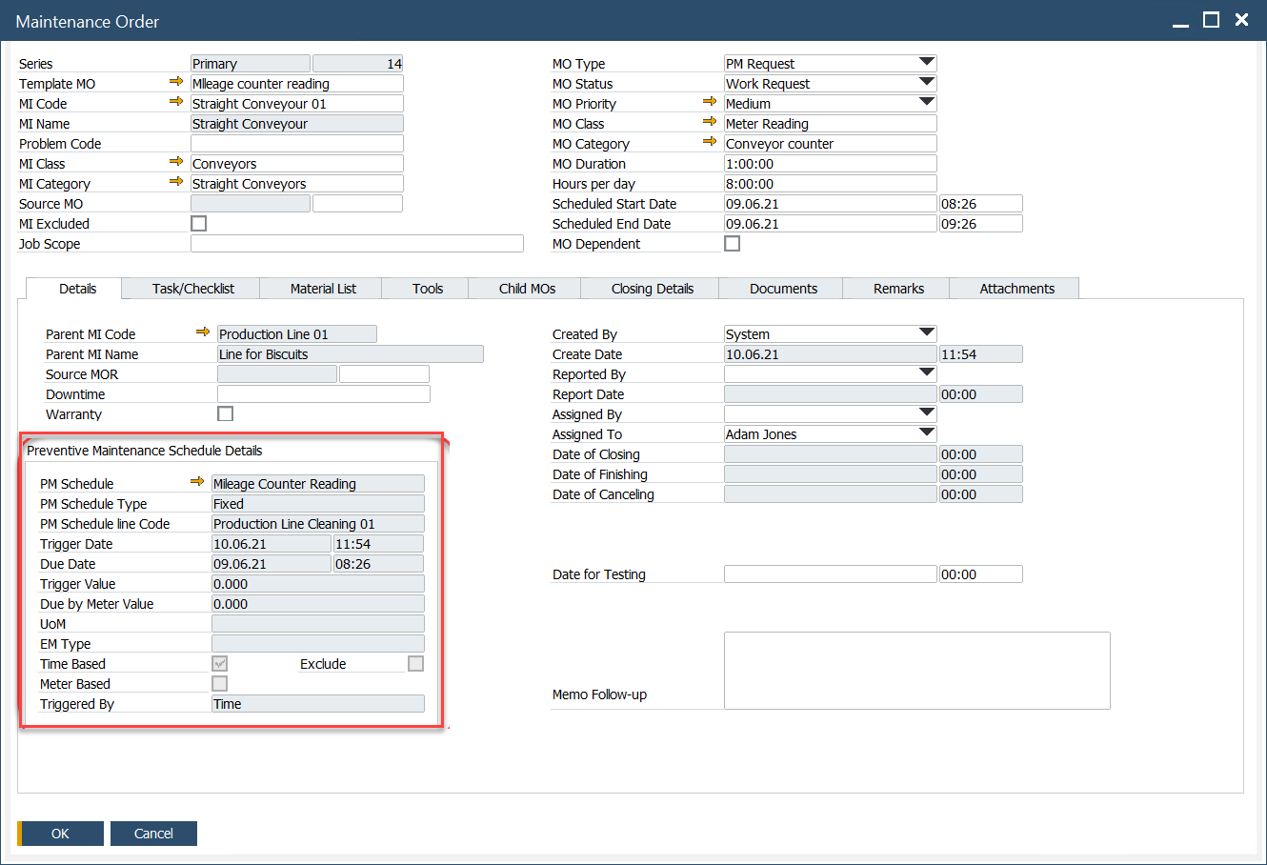Click the PM Schedule link arrow
This screenshot has width=1267, height=865.
[x=198, y=483]
